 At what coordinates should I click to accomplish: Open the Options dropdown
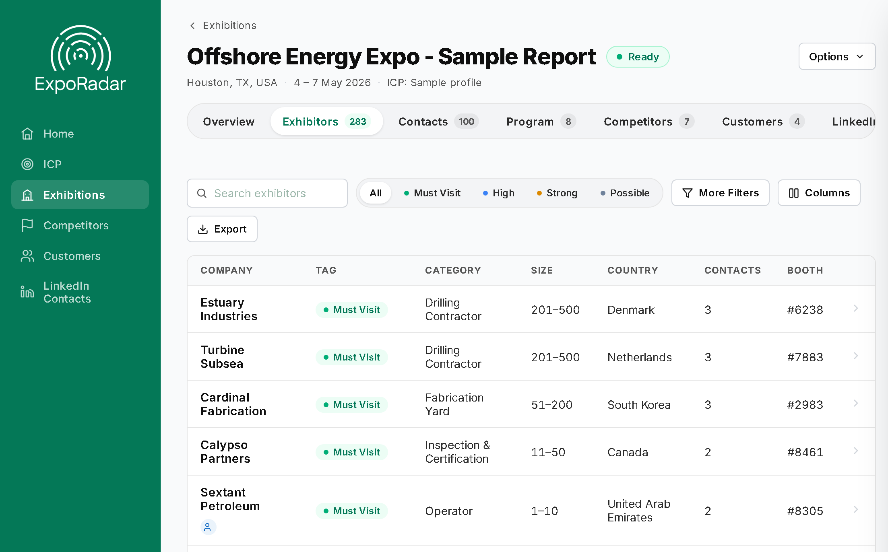[x=837, y=57]
